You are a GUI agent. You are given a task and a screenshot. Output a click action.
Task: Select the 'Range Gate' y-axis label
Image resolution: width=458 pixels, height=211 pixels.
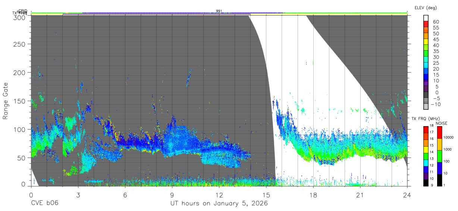coord(6,102)
